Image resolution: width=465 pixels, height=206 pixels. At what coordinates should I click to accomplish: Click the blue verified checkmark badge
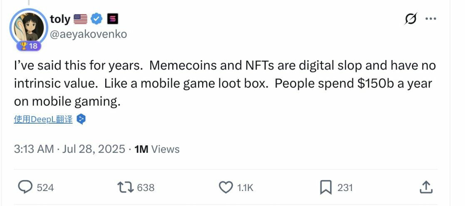(x=96, y=19)
